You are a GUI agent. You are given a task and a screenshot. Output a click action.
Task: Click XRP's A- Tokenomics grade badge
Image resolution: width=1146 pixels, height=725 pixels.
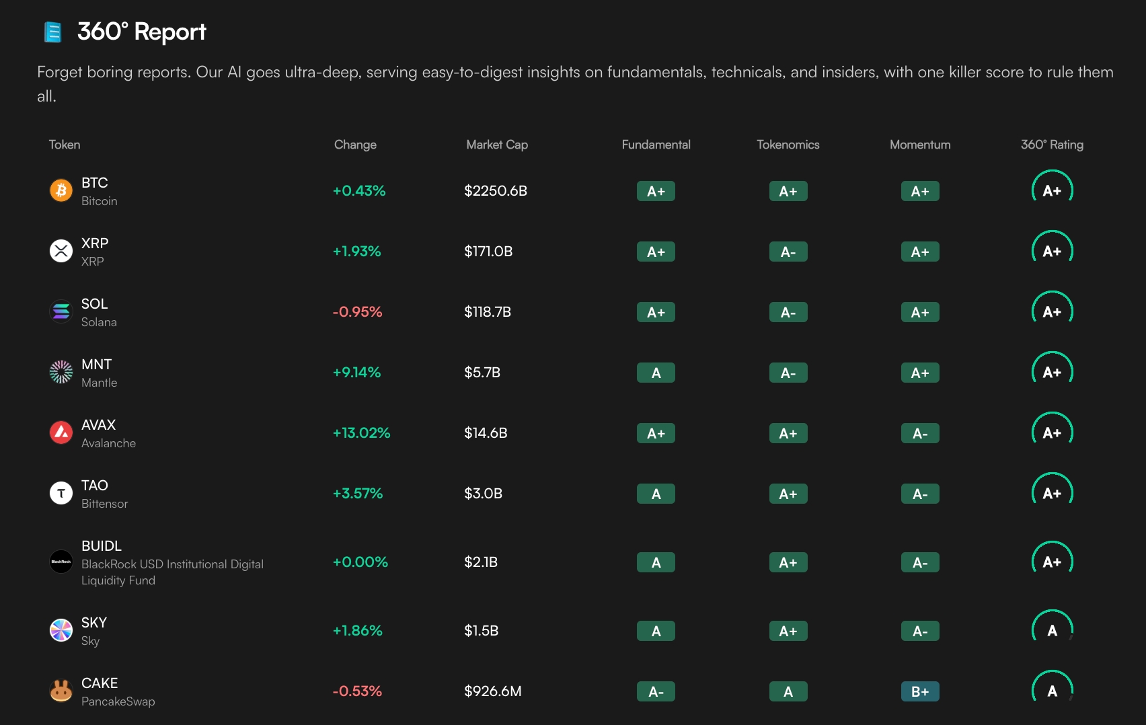788,252
